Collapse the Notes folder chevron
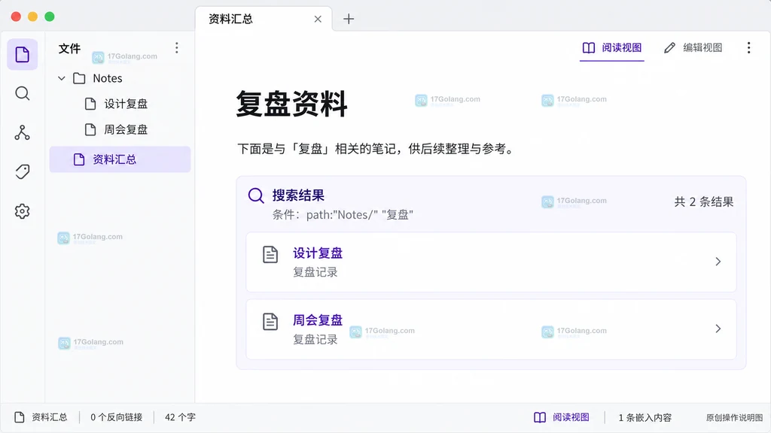 (x=62, y=78)
